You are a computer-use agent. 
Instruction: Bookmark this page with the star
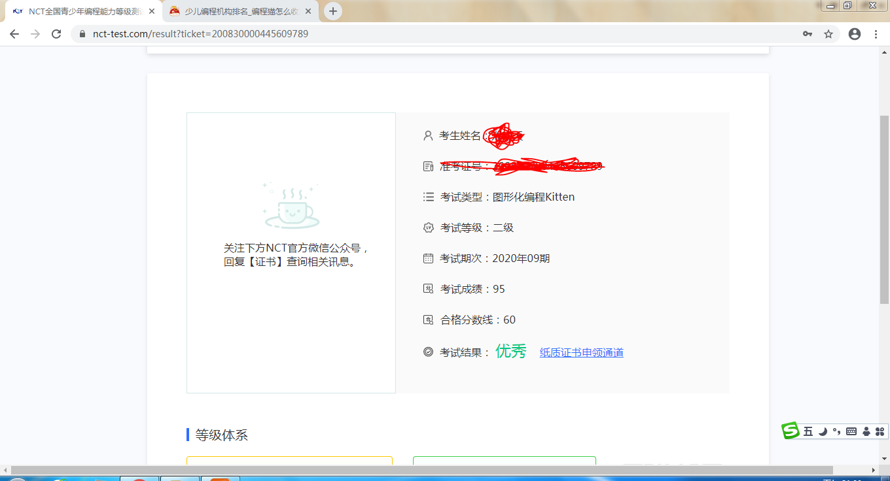pyautogui.click(x=828, y=34)
